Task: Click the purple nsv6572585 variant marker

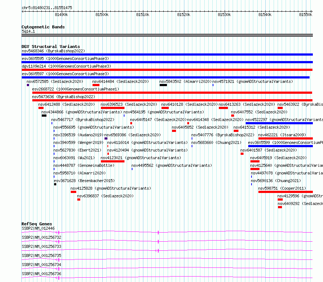Action: click(28, 85)
